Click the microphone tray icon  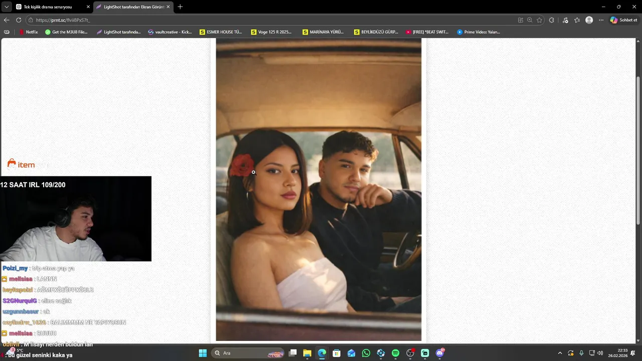click(581, 353)
